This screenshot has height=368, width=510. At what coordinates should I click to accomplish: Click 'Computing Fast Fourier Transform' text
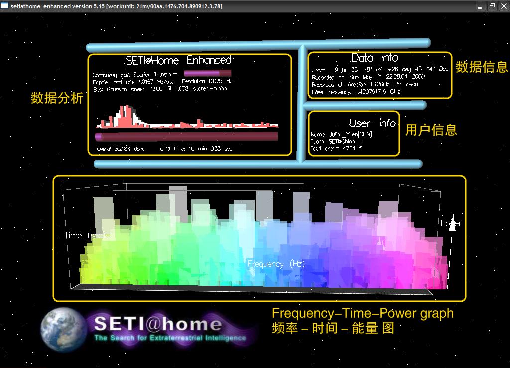[x=135, y=74]
